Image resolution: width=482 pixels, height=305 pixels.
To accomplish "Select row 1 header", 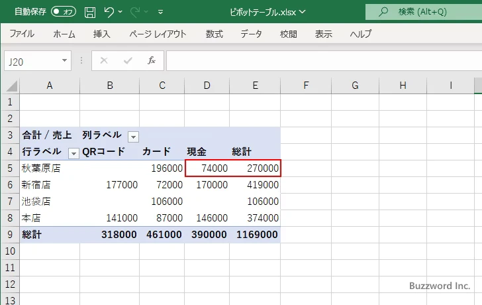I will click(10, 102).
